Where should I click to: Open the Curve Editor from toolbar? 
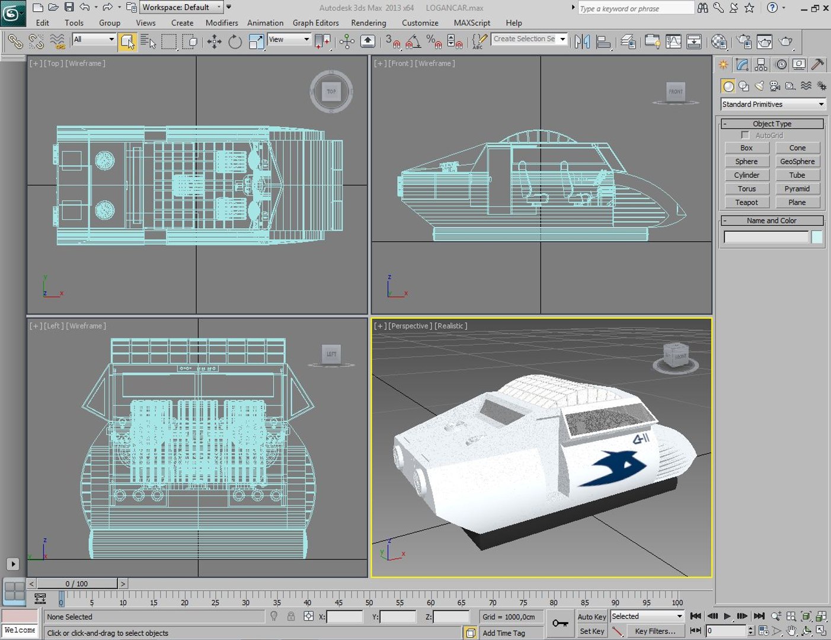click(673, 41)
